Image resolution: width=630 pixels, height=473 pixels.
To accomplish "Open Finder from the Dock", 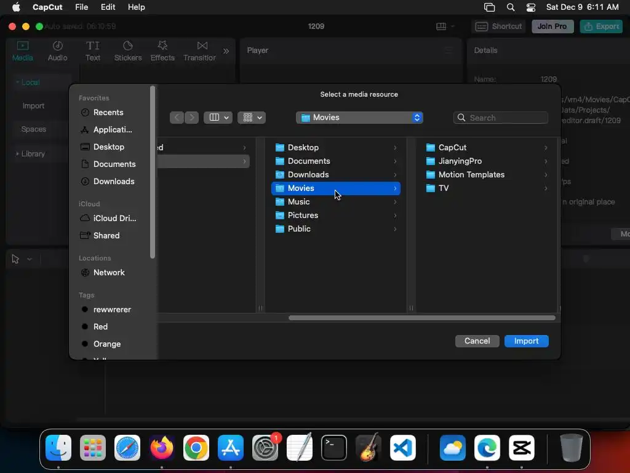I will click(58, 448).
